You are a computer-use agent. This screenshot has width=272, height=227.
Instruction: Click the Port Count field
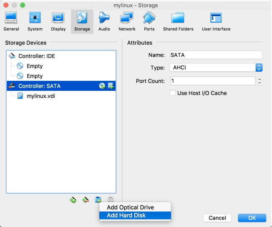(213, 81)
